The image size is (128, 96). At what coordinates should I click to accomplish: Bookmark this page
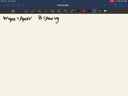point(18,5)
